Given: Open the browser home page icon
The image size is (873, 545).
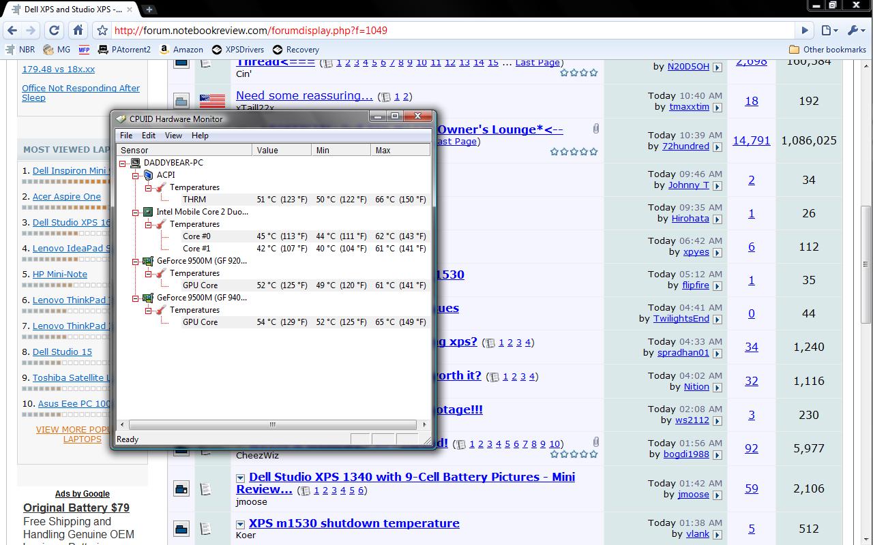Looking at the screenshot, I should pos(78,30).
